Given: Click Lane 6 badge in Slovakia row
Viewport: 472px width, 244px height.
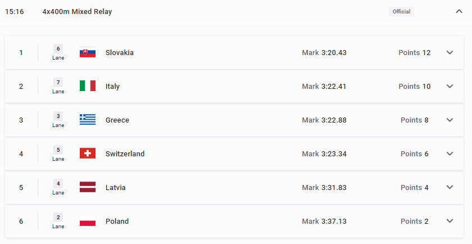Looking at the screenshot, I should [58, 52].
